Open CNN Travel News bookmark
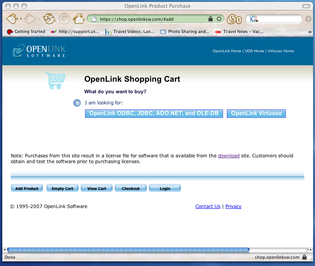The width and height of the screenshot is (315, 266). point(239,31)
